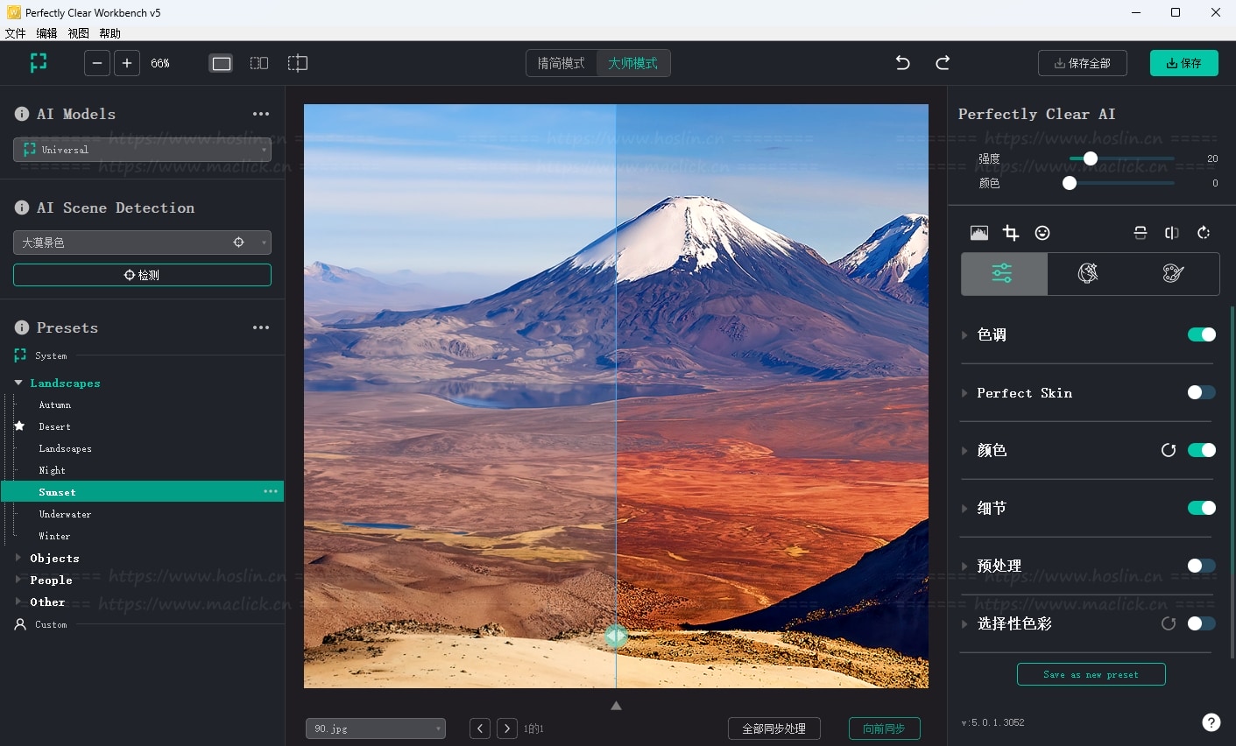The image size is (1236, 746).
Task: Open the 编辑 menu
Action: [x=47, y=33]
